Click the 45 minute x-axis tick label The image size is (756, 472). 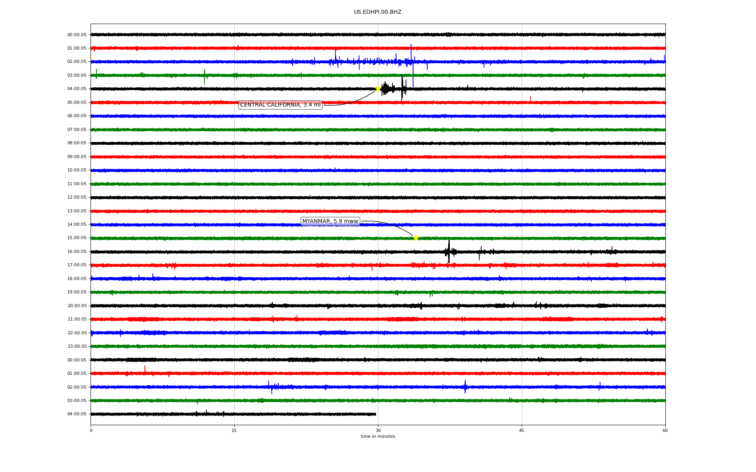(x=522, y=430)
